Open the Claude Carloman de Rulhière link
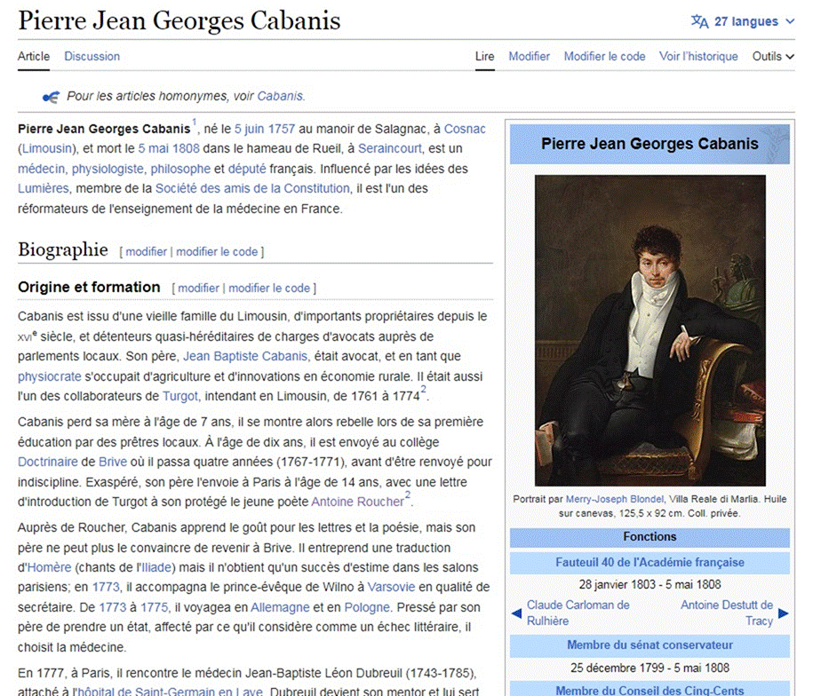Image resolution: width=813 pixels, height=696 pixels. click(578, 613)
